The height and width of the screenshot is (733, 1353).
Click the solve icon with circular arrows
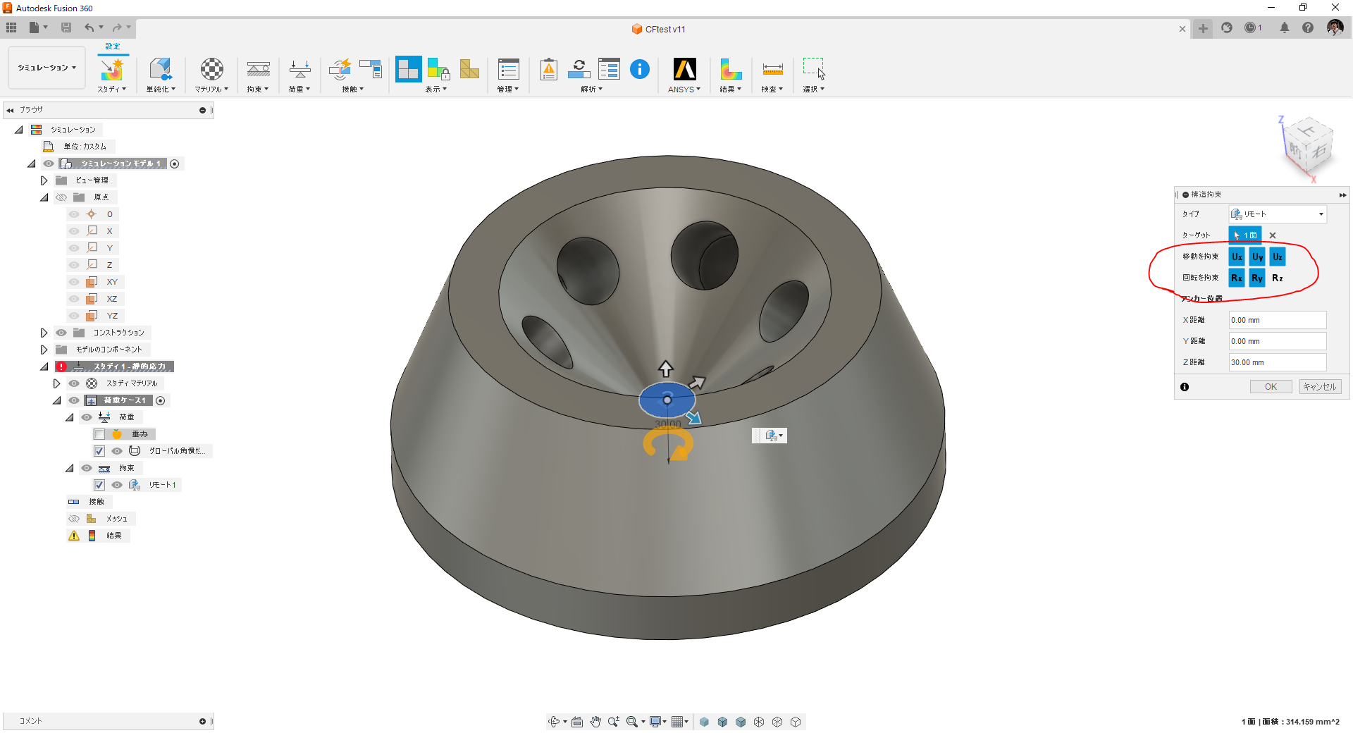[579, 70]
